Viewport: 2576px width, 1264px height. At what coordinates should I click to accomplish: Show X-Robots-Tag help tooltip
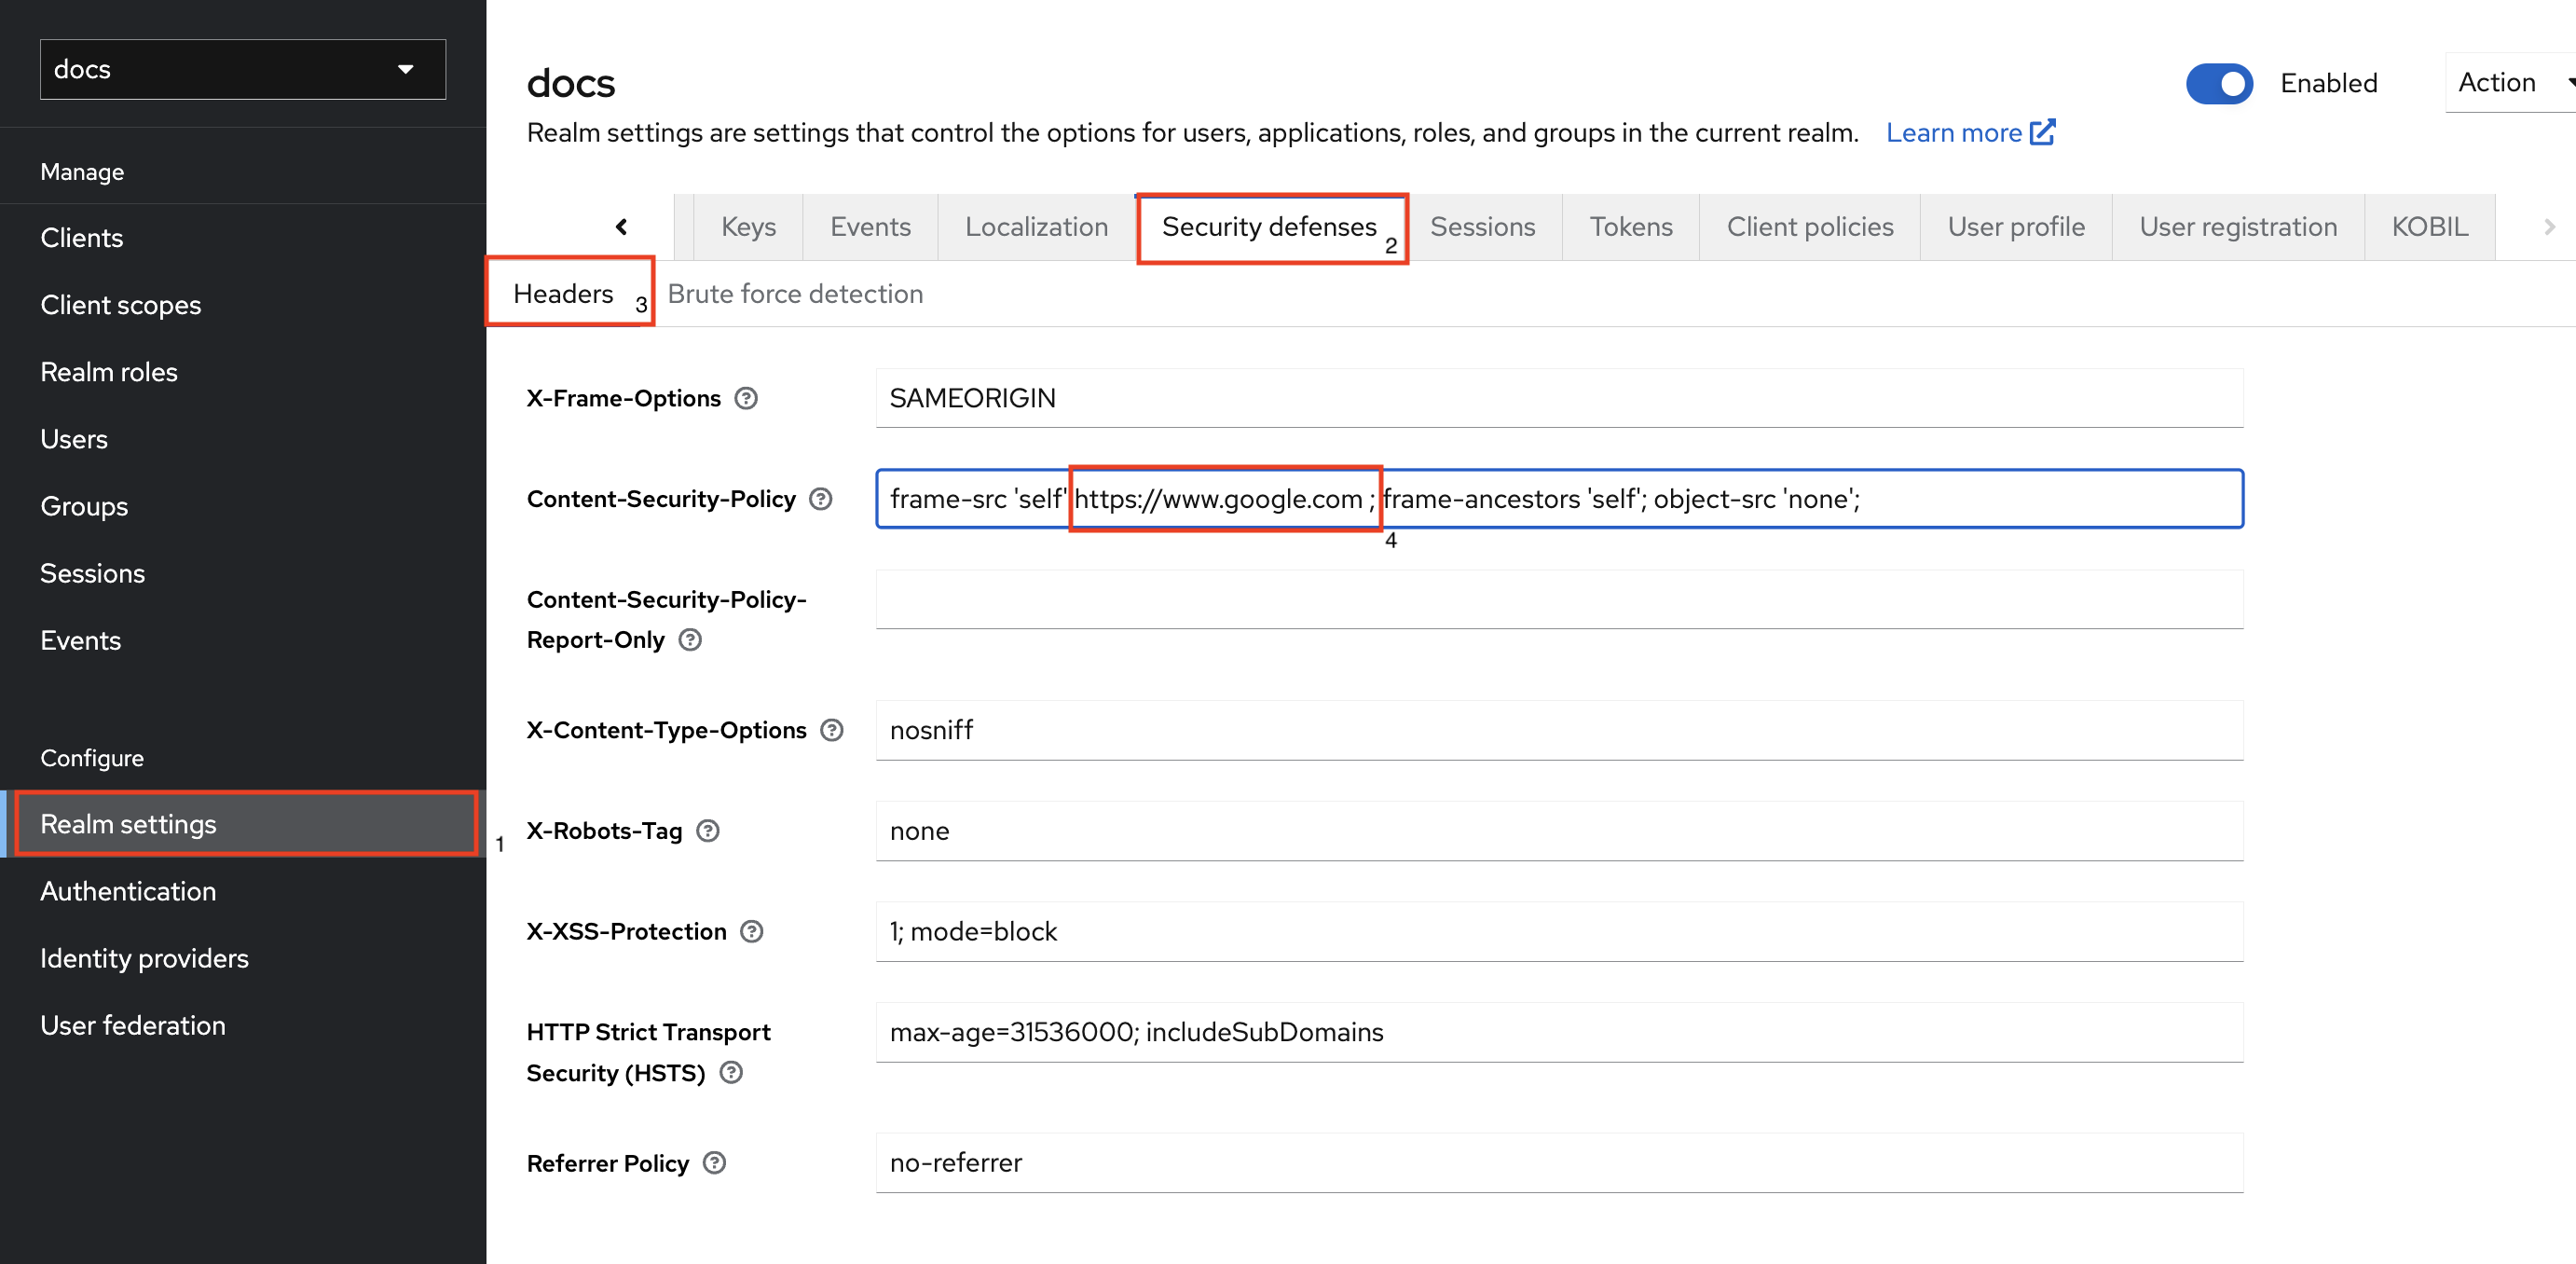708,831
